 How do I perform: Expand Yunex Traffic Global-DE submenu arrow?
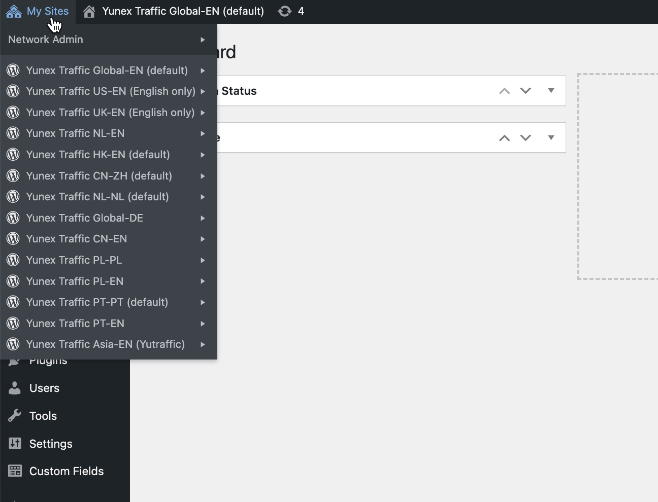point(203,218)
